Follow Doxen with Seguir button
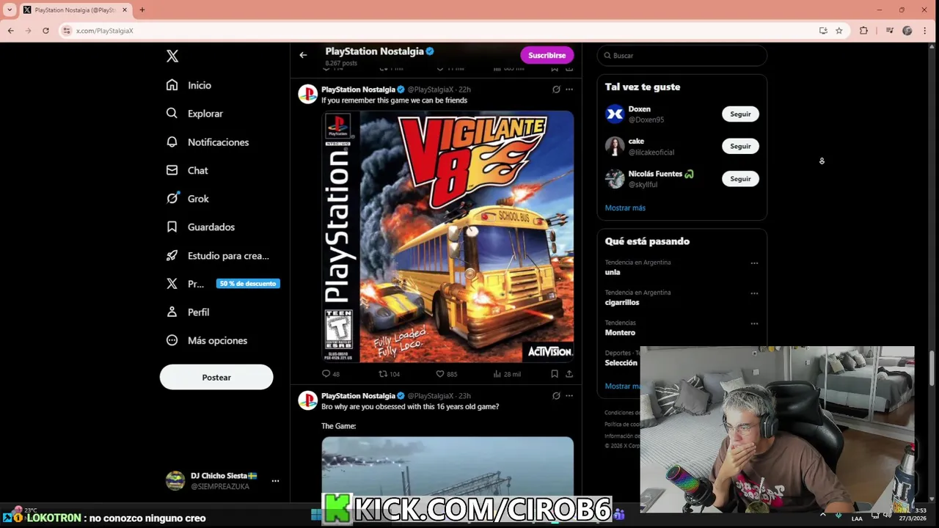 740,114
